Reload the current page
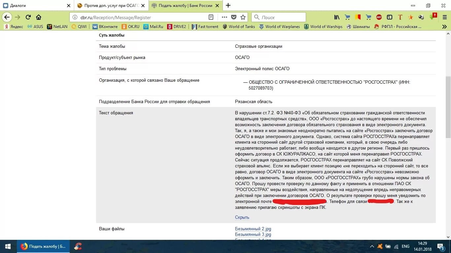The width and height of the screenshot is (451, 253). [28, 17]
